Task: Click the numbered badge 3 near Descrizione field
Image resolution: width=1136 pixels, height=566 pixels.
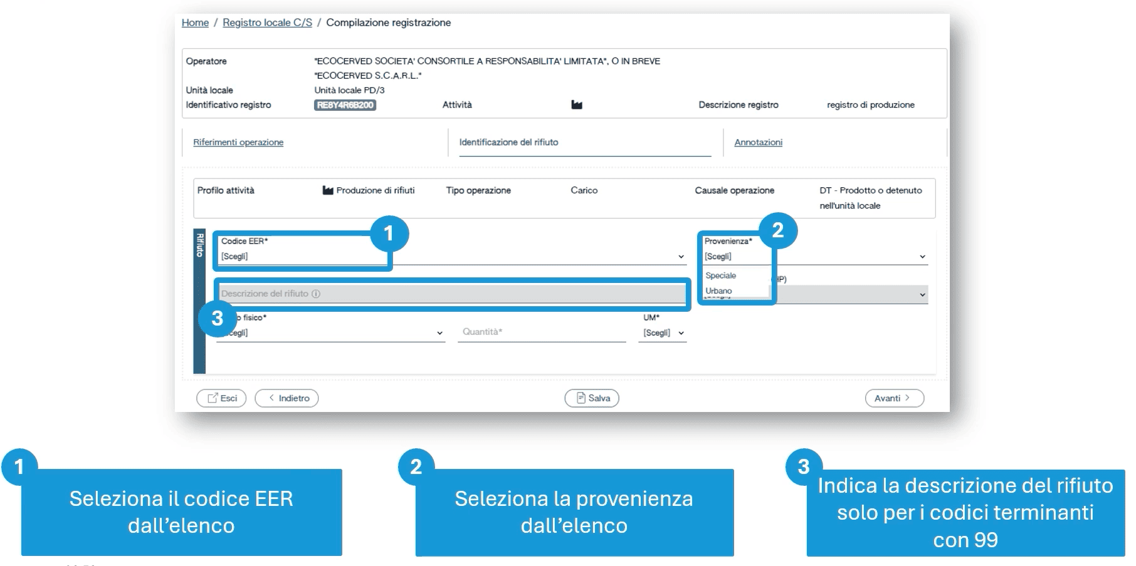Action: pyautogui.click(x=217, y=318)
